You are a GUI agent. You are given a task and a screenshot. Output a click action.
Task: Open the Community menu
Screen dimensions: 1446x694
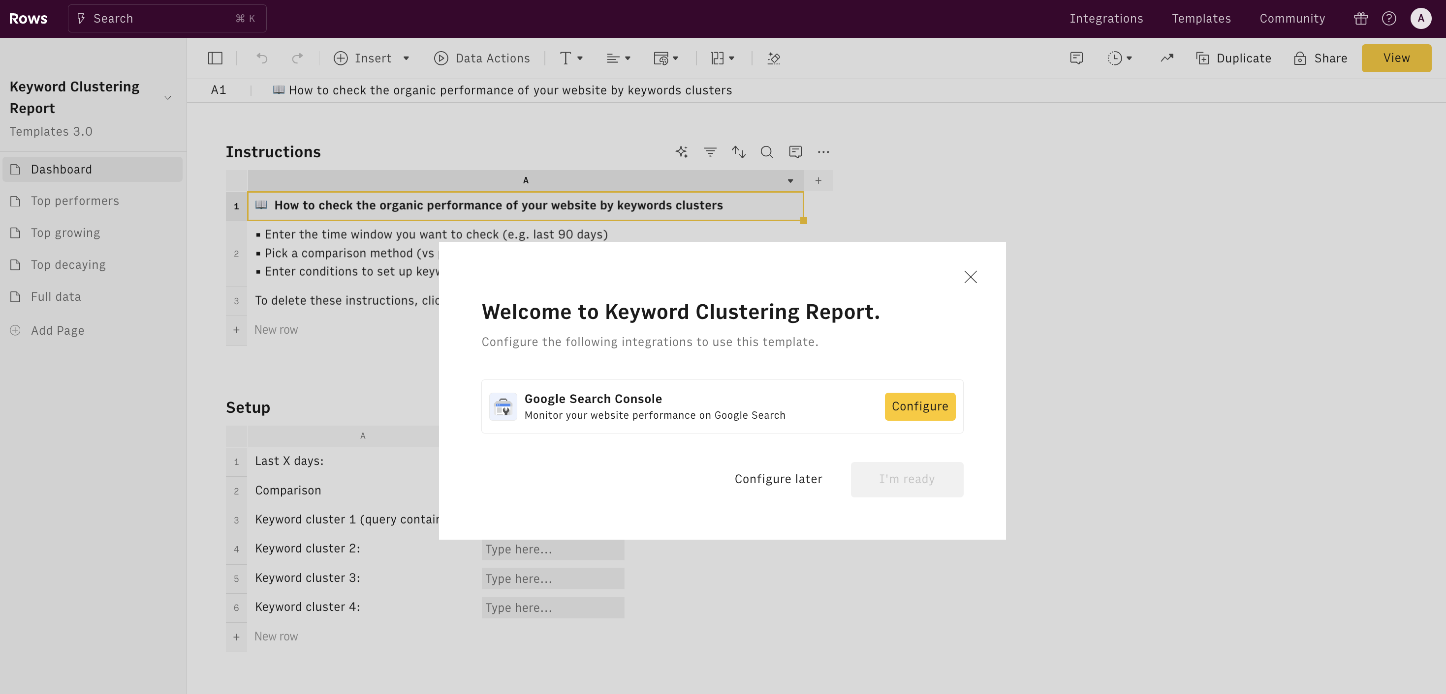[x=1292, y=19]
